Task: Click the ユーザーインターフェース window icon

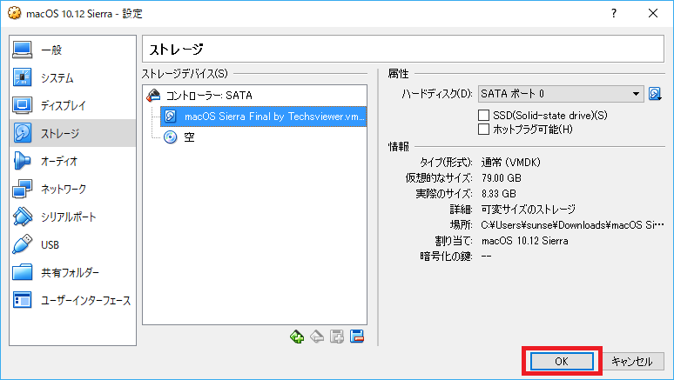Action: tap(23, 300)
